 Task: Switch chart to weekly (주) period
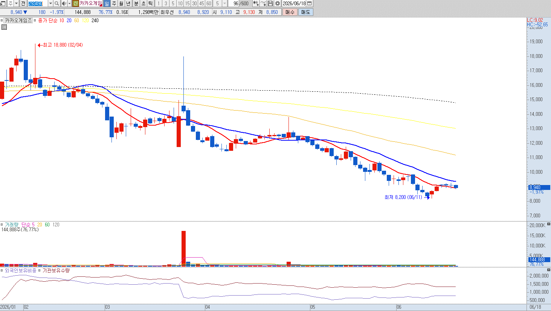(114, 3)
